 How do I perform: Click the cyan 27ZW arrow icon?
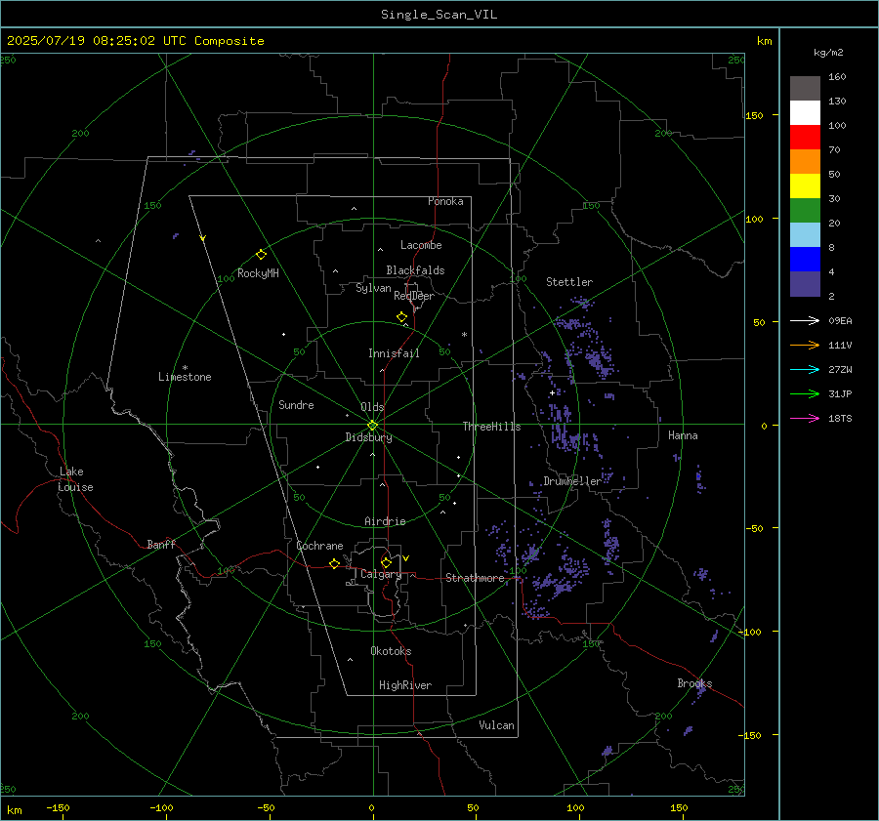(x=805, y=369)
